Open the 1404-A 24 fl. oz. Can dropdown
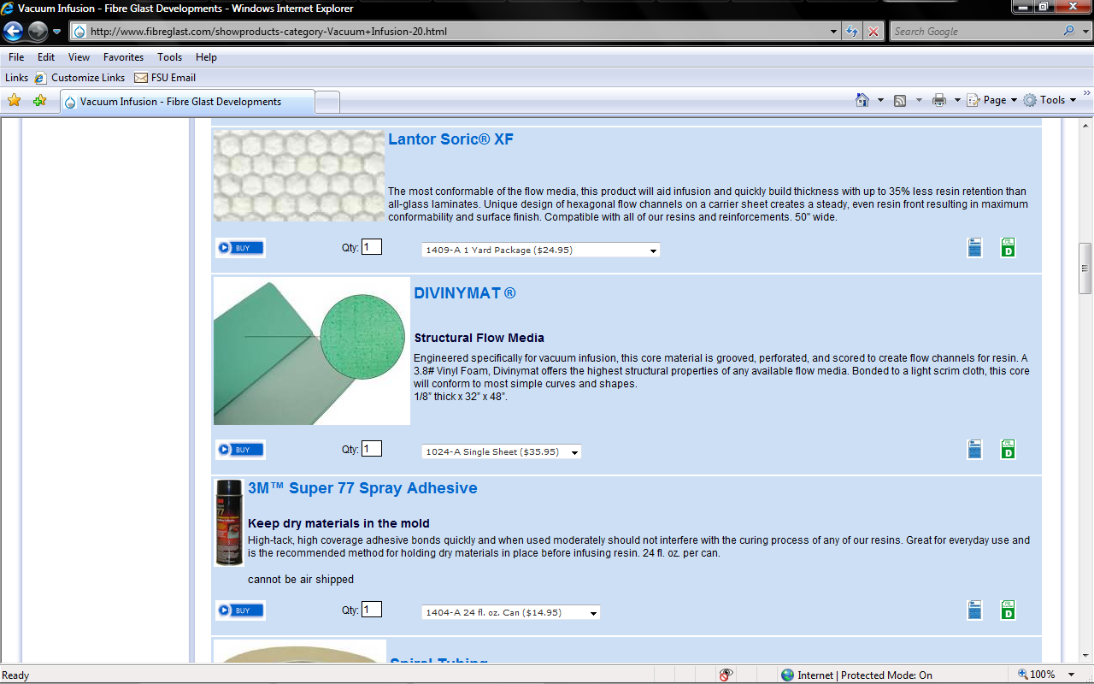 click(511, 612)
